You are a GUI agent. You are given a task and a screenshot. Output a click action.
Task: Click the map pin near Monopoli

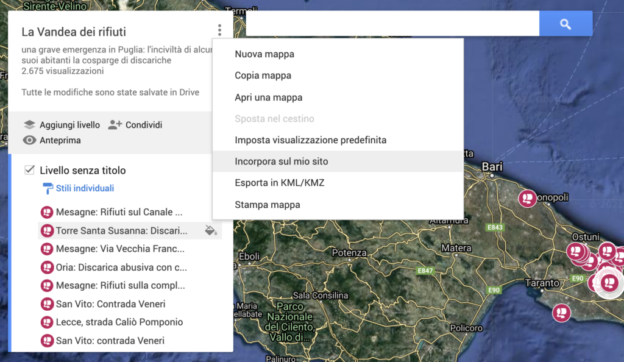tap(528, 198)
